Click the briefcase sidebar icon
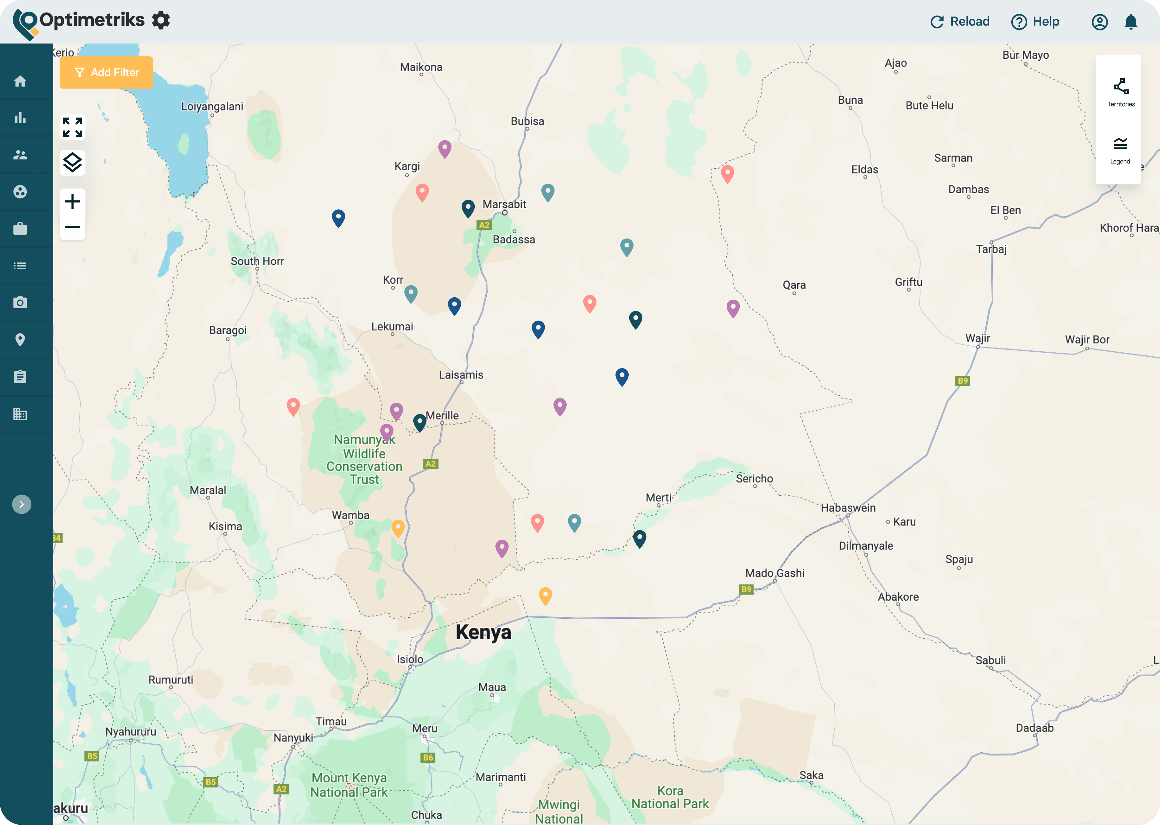 [x=20, y=229]
